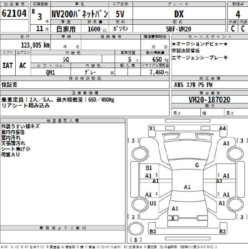Click the 保証書 text in the documents row

coord(10,85)
